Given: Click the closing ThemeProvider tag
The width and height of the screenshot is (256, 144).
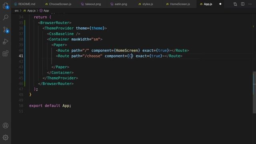Looking at the screenshot, I should click(60, 78).
